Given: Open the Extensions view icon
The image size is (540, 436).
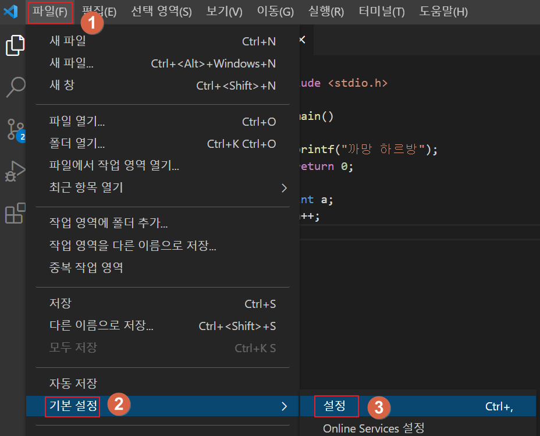Looking at the screenshot, I should [15, 214].
